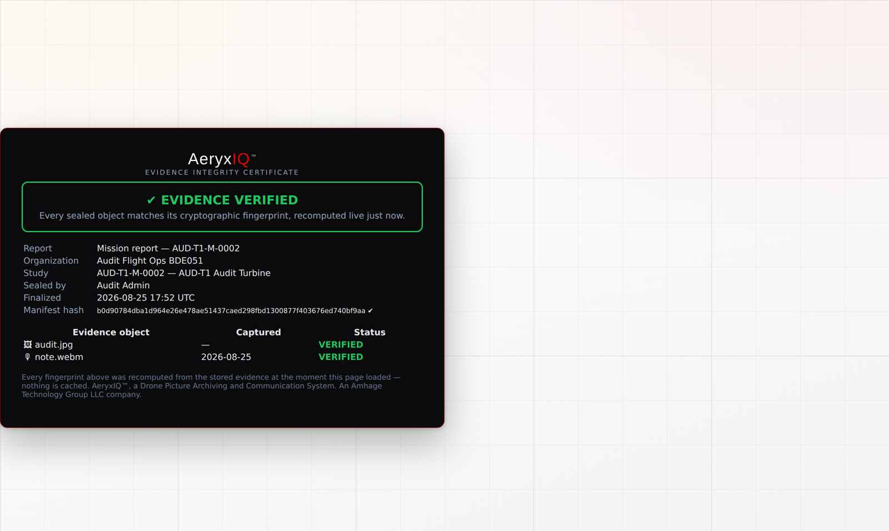Click the dash in audit.jpg's Captured cell
889x531 pixels.
(x=206, y=345)
